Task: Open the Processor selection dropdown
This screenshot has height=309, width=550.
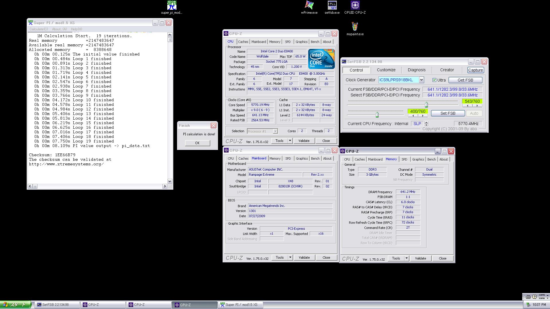Action: [x=275, y=131]
